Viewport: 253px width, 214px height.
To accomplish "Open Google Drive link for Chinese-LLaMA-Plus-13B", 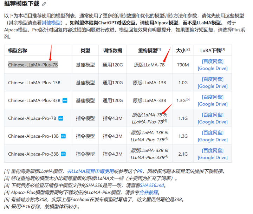I will (x=213, y=86).
